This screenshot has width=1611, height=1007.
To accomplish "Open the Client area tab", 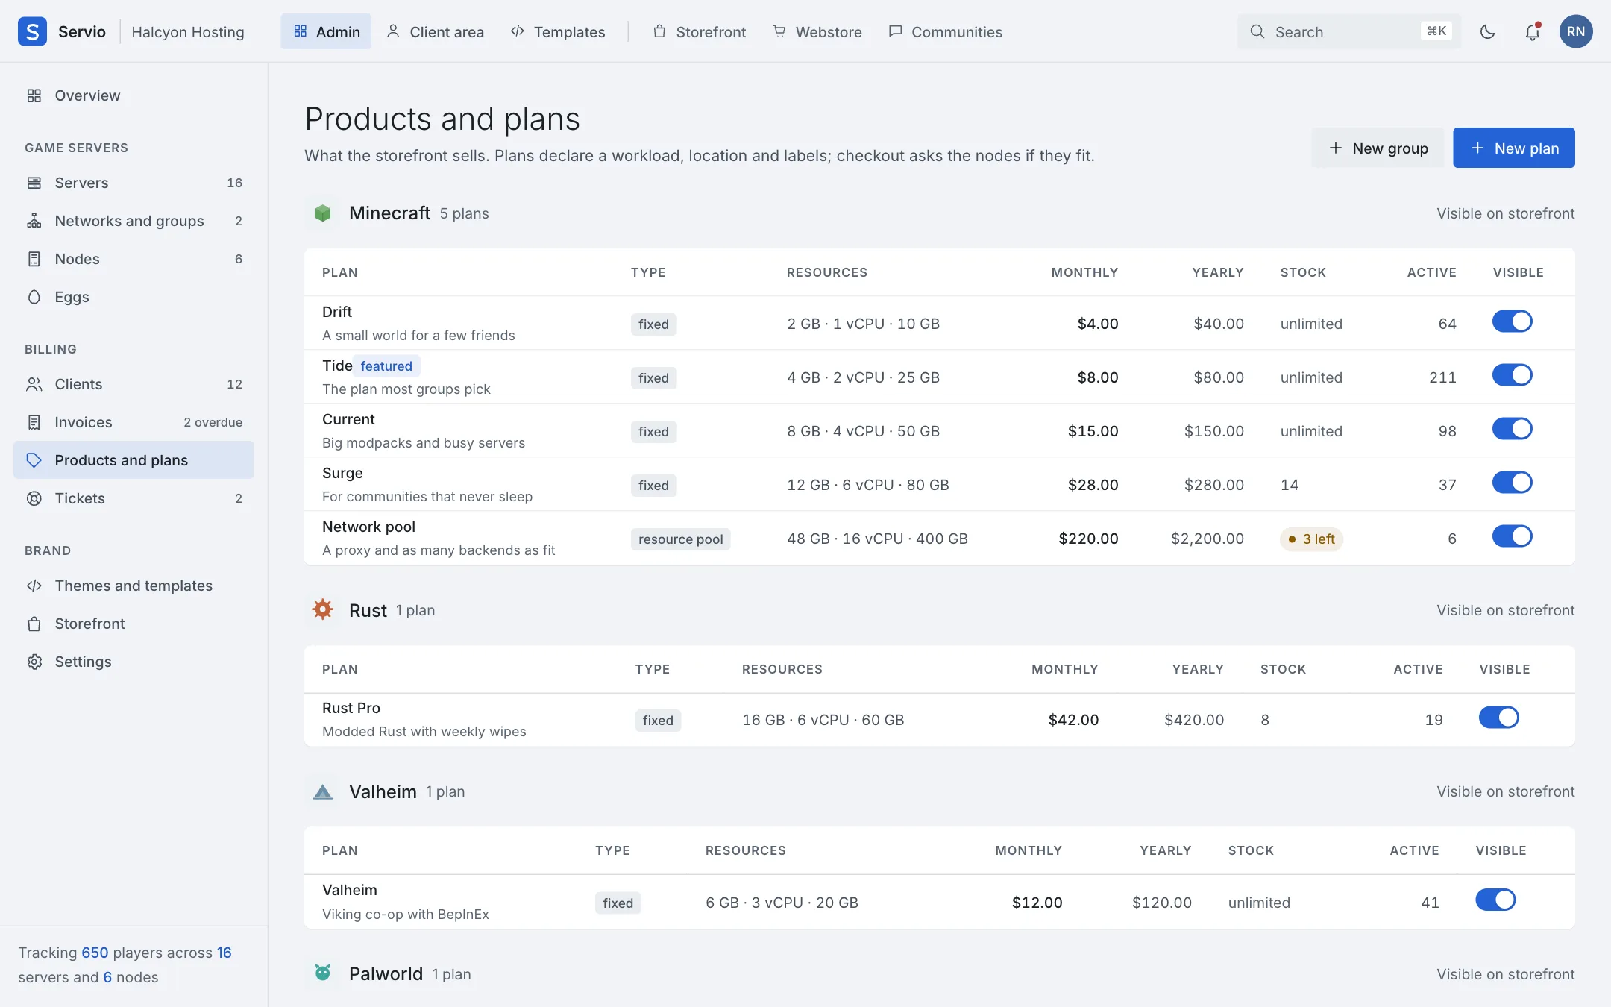I will [x=436, y=31].
